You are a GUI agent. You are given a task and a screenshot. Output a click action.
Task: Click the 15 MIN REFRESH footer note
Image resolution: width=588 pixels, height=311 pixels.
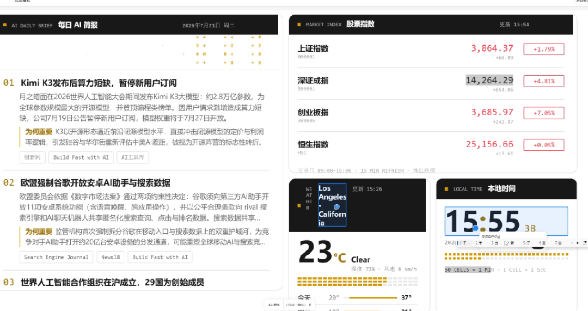(x=382, y=170)
